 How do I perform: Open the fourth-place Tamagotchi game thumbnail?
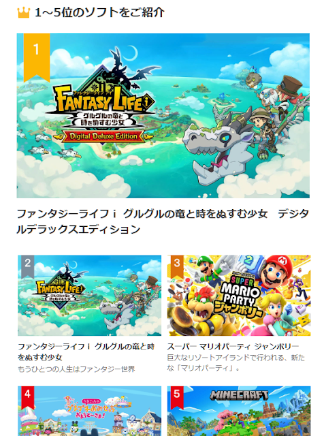point(89,411)
